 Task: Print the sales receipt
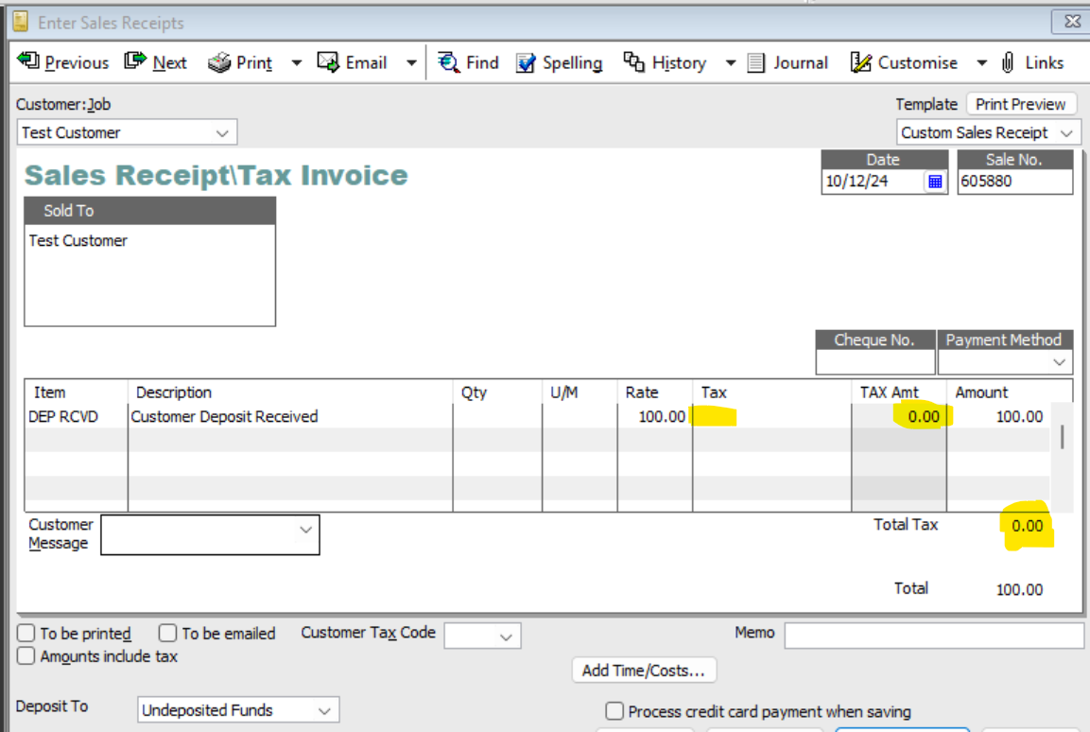coord(240,62)
